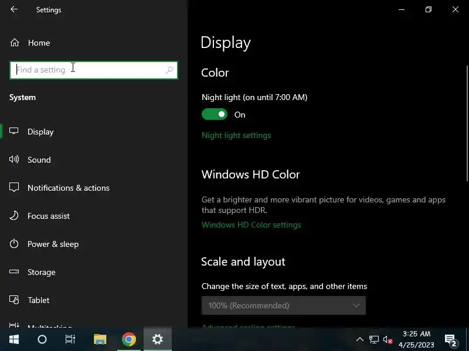469x351 pixels.
Task: Expand the 100% (Recommended) scale dropdown
Action: pos(284,305)
